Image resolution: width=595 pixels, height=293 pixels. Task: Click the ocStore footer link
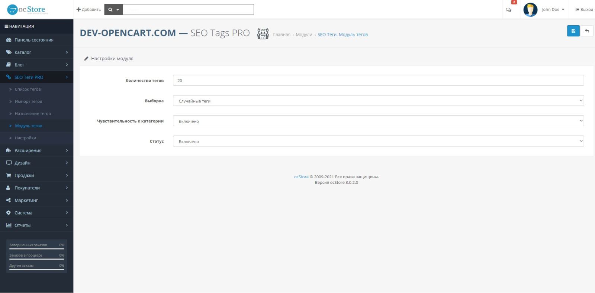301,177
